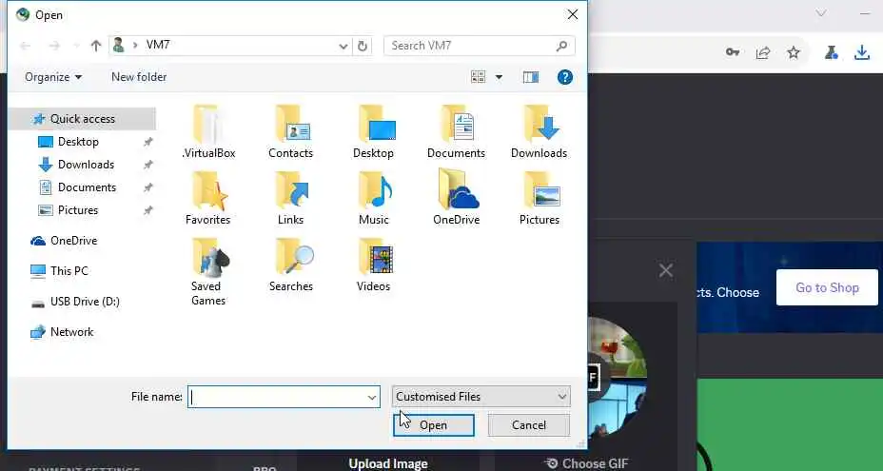Screen dimensions: 883x471
Task: Close the shop banner
Action: pyautogui.click(x=666, y=270)
